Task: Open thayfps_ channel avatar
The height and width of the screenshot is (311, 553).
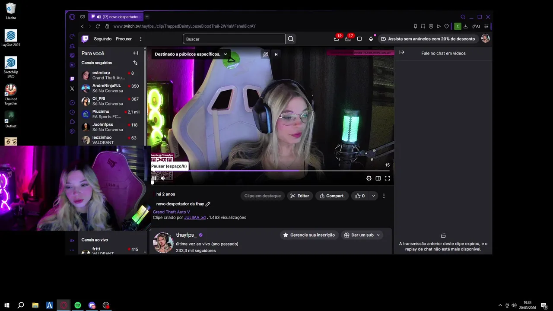Action: pos(164,243)
